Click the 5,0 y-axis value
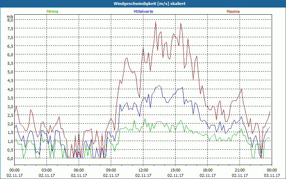 pyautogui.click(x=10, y=72)
